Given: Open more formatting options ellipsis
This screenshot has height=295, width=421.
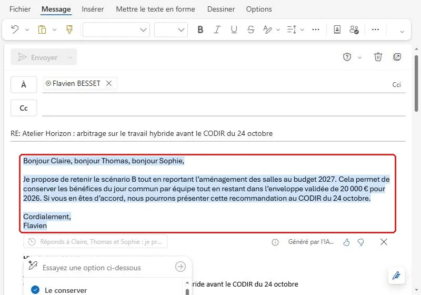Looking at the screenshot, I should point(316,29).
